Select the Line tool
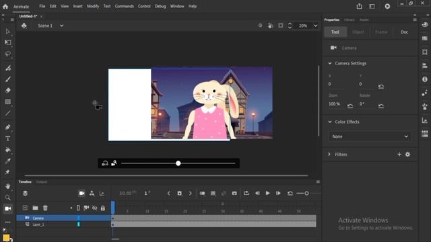This screenshot has height=242, width=431. point(7,113)
